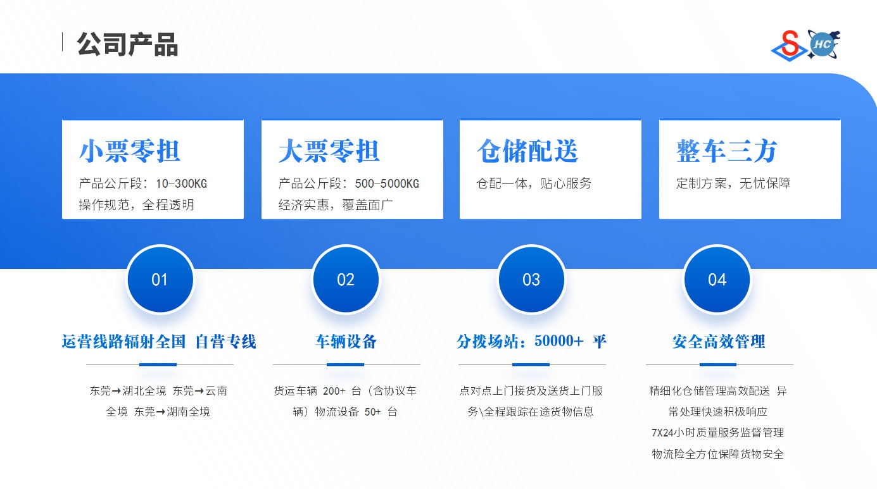Open the 小票零担 product card

click(x=153, y=169)
